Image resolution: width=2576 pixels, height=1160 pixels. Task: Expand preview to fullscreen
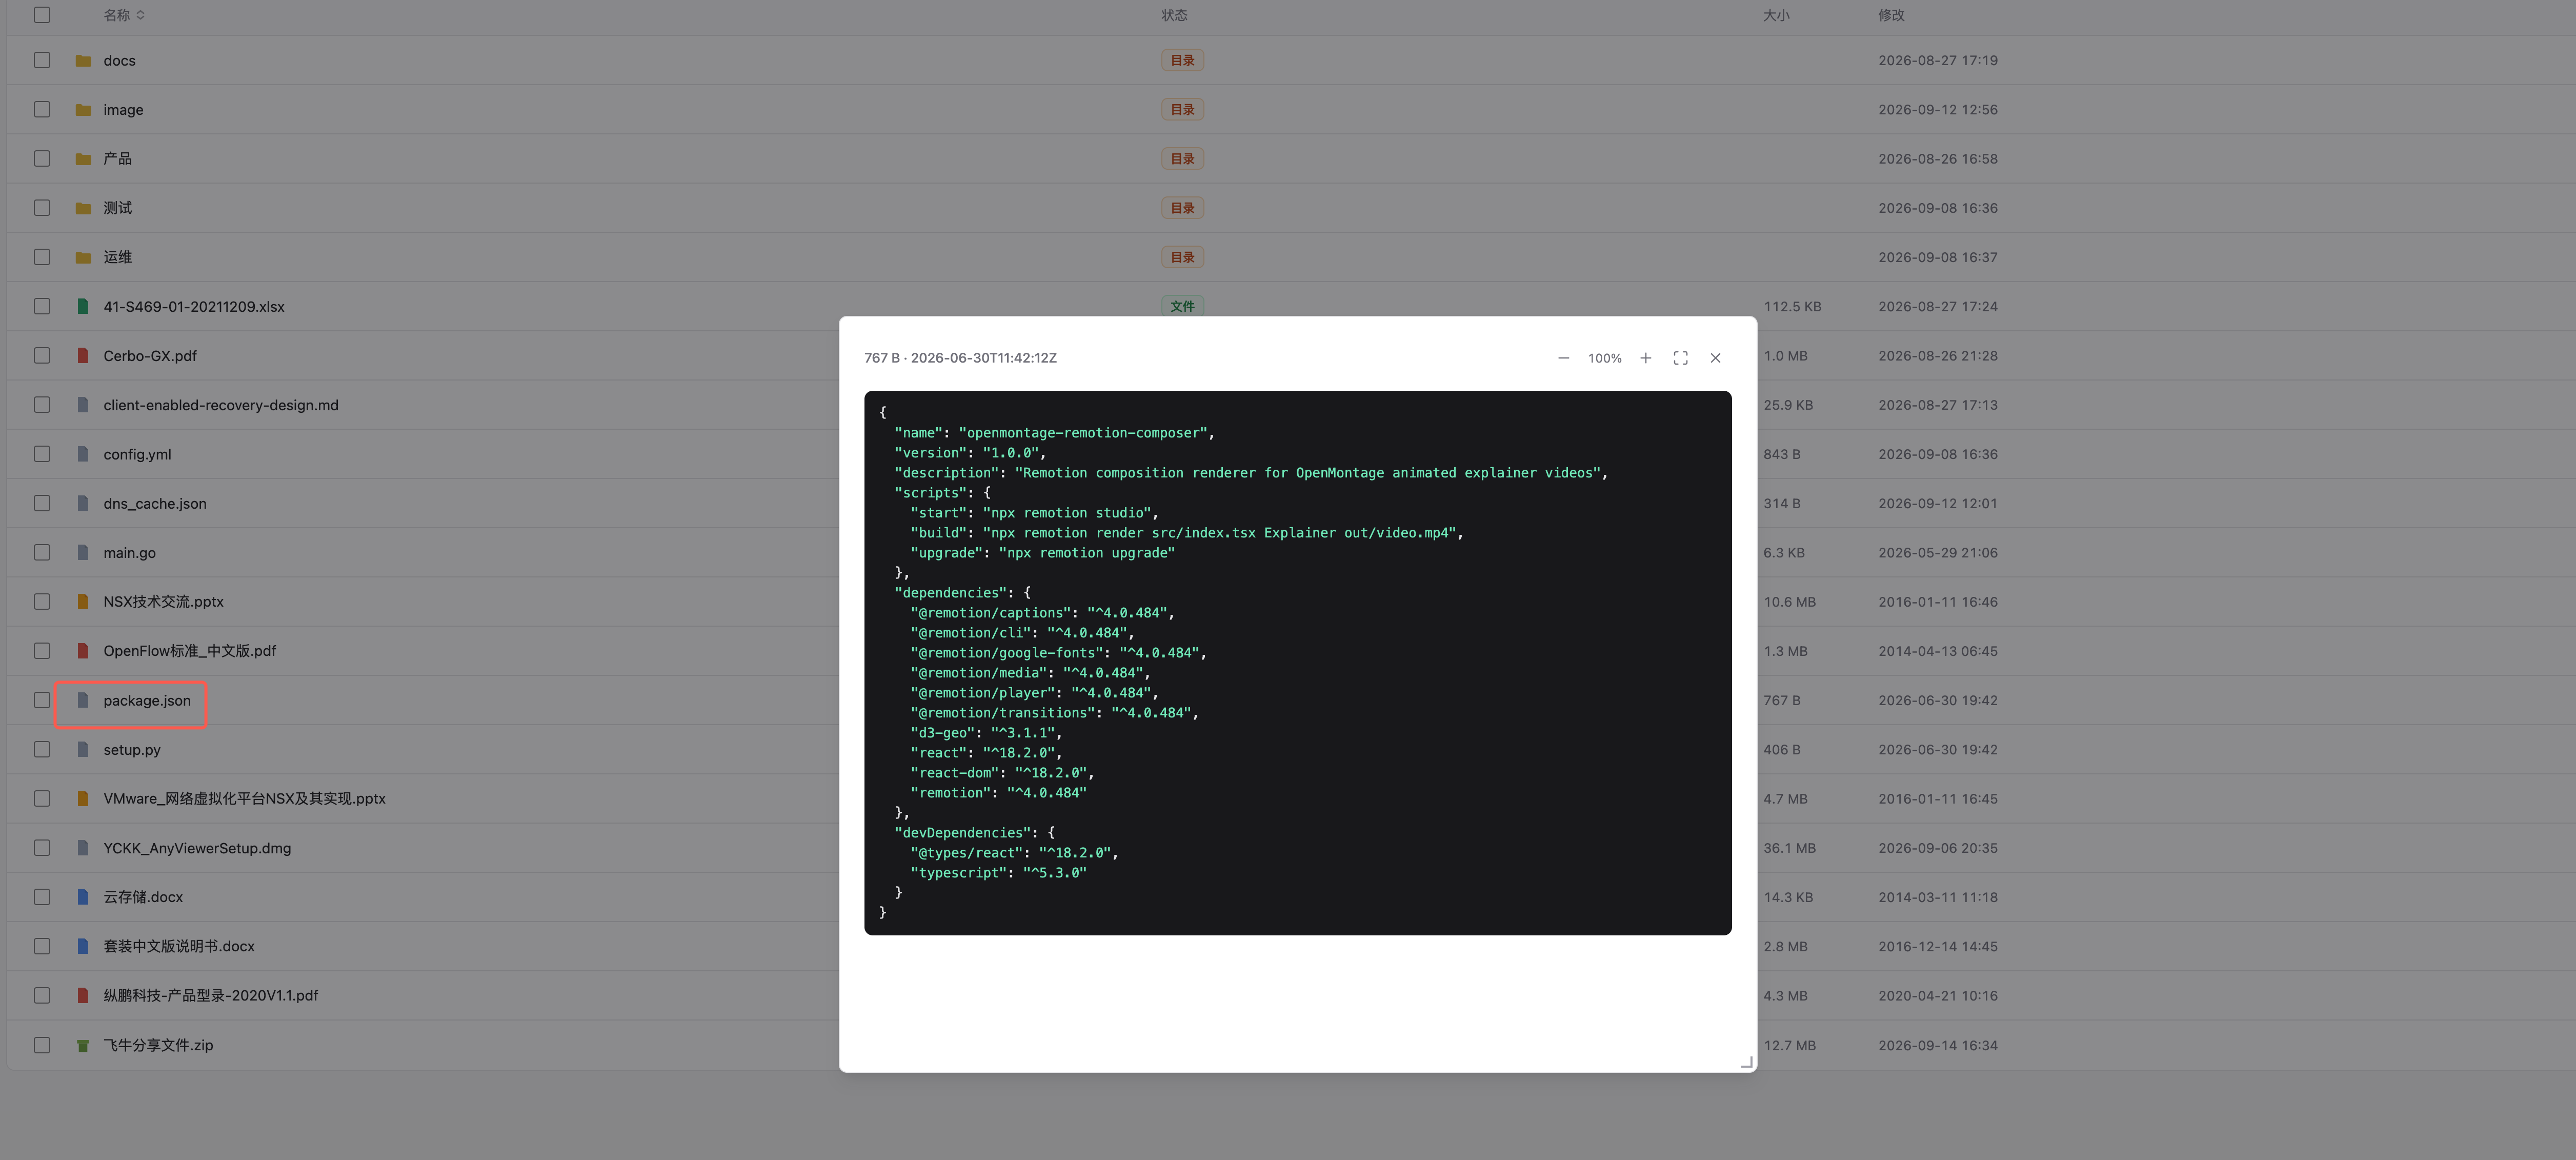[1680, 358]
